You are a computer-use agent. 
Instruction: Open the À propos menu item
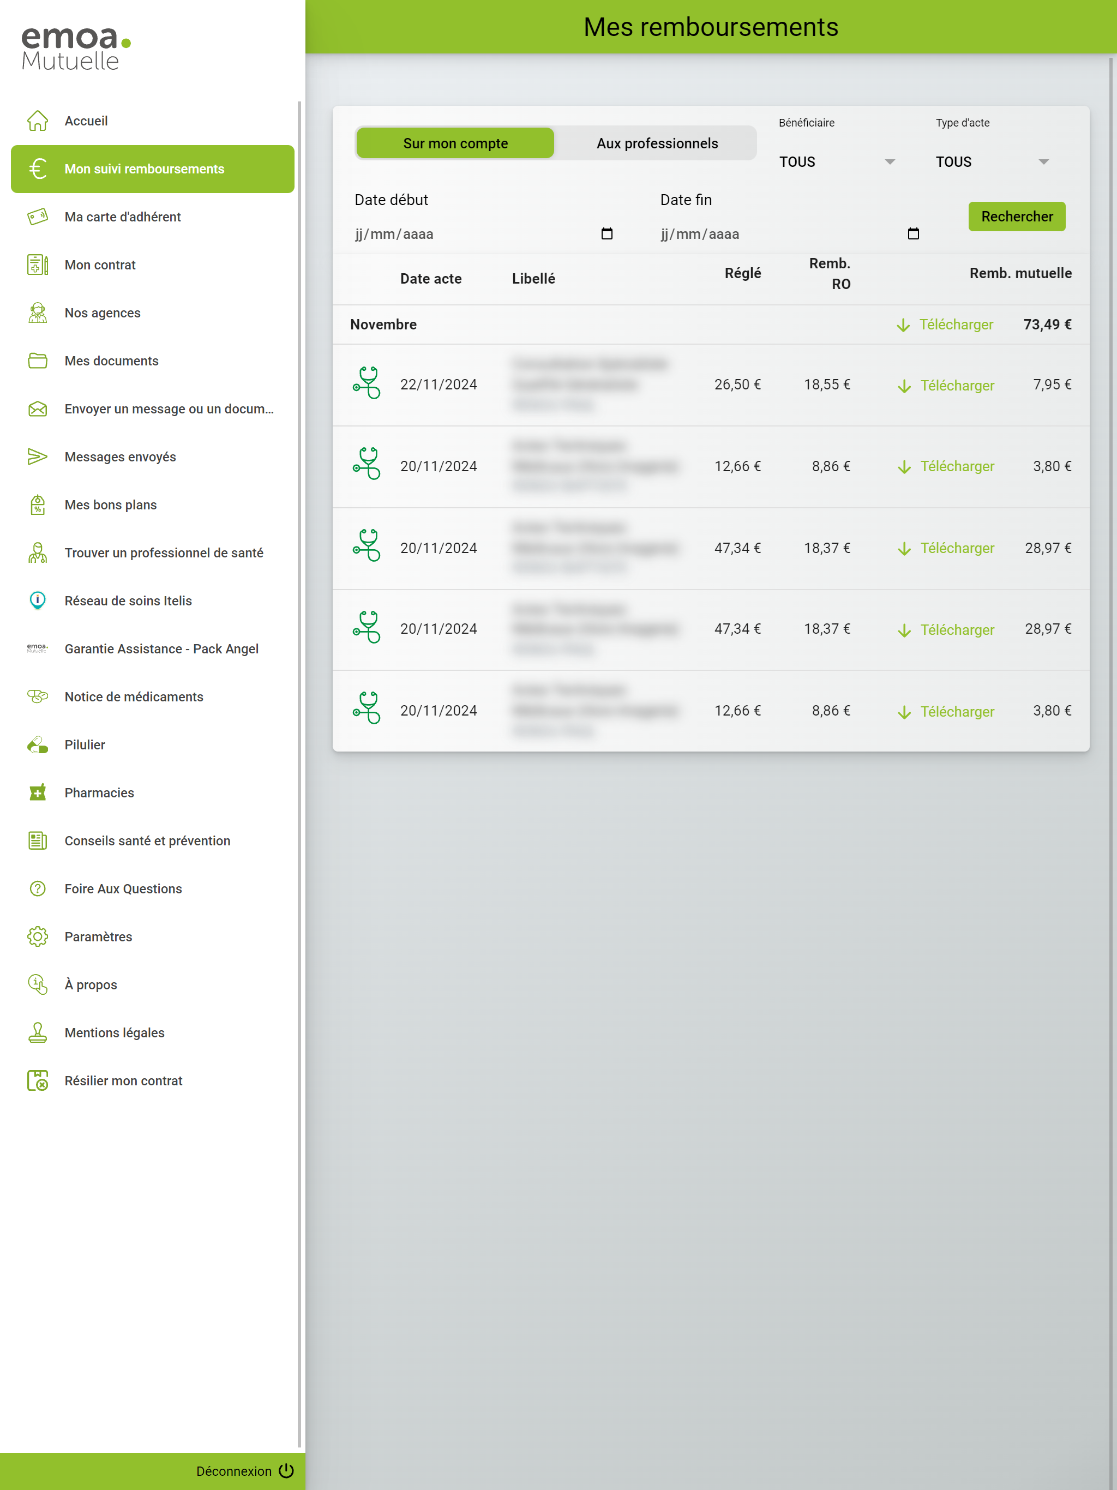[x=152, y=985]
